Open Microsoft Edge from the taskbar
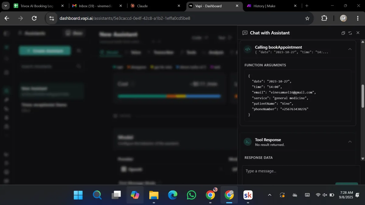Screen dimensions: 365x205 click(173, 195)
